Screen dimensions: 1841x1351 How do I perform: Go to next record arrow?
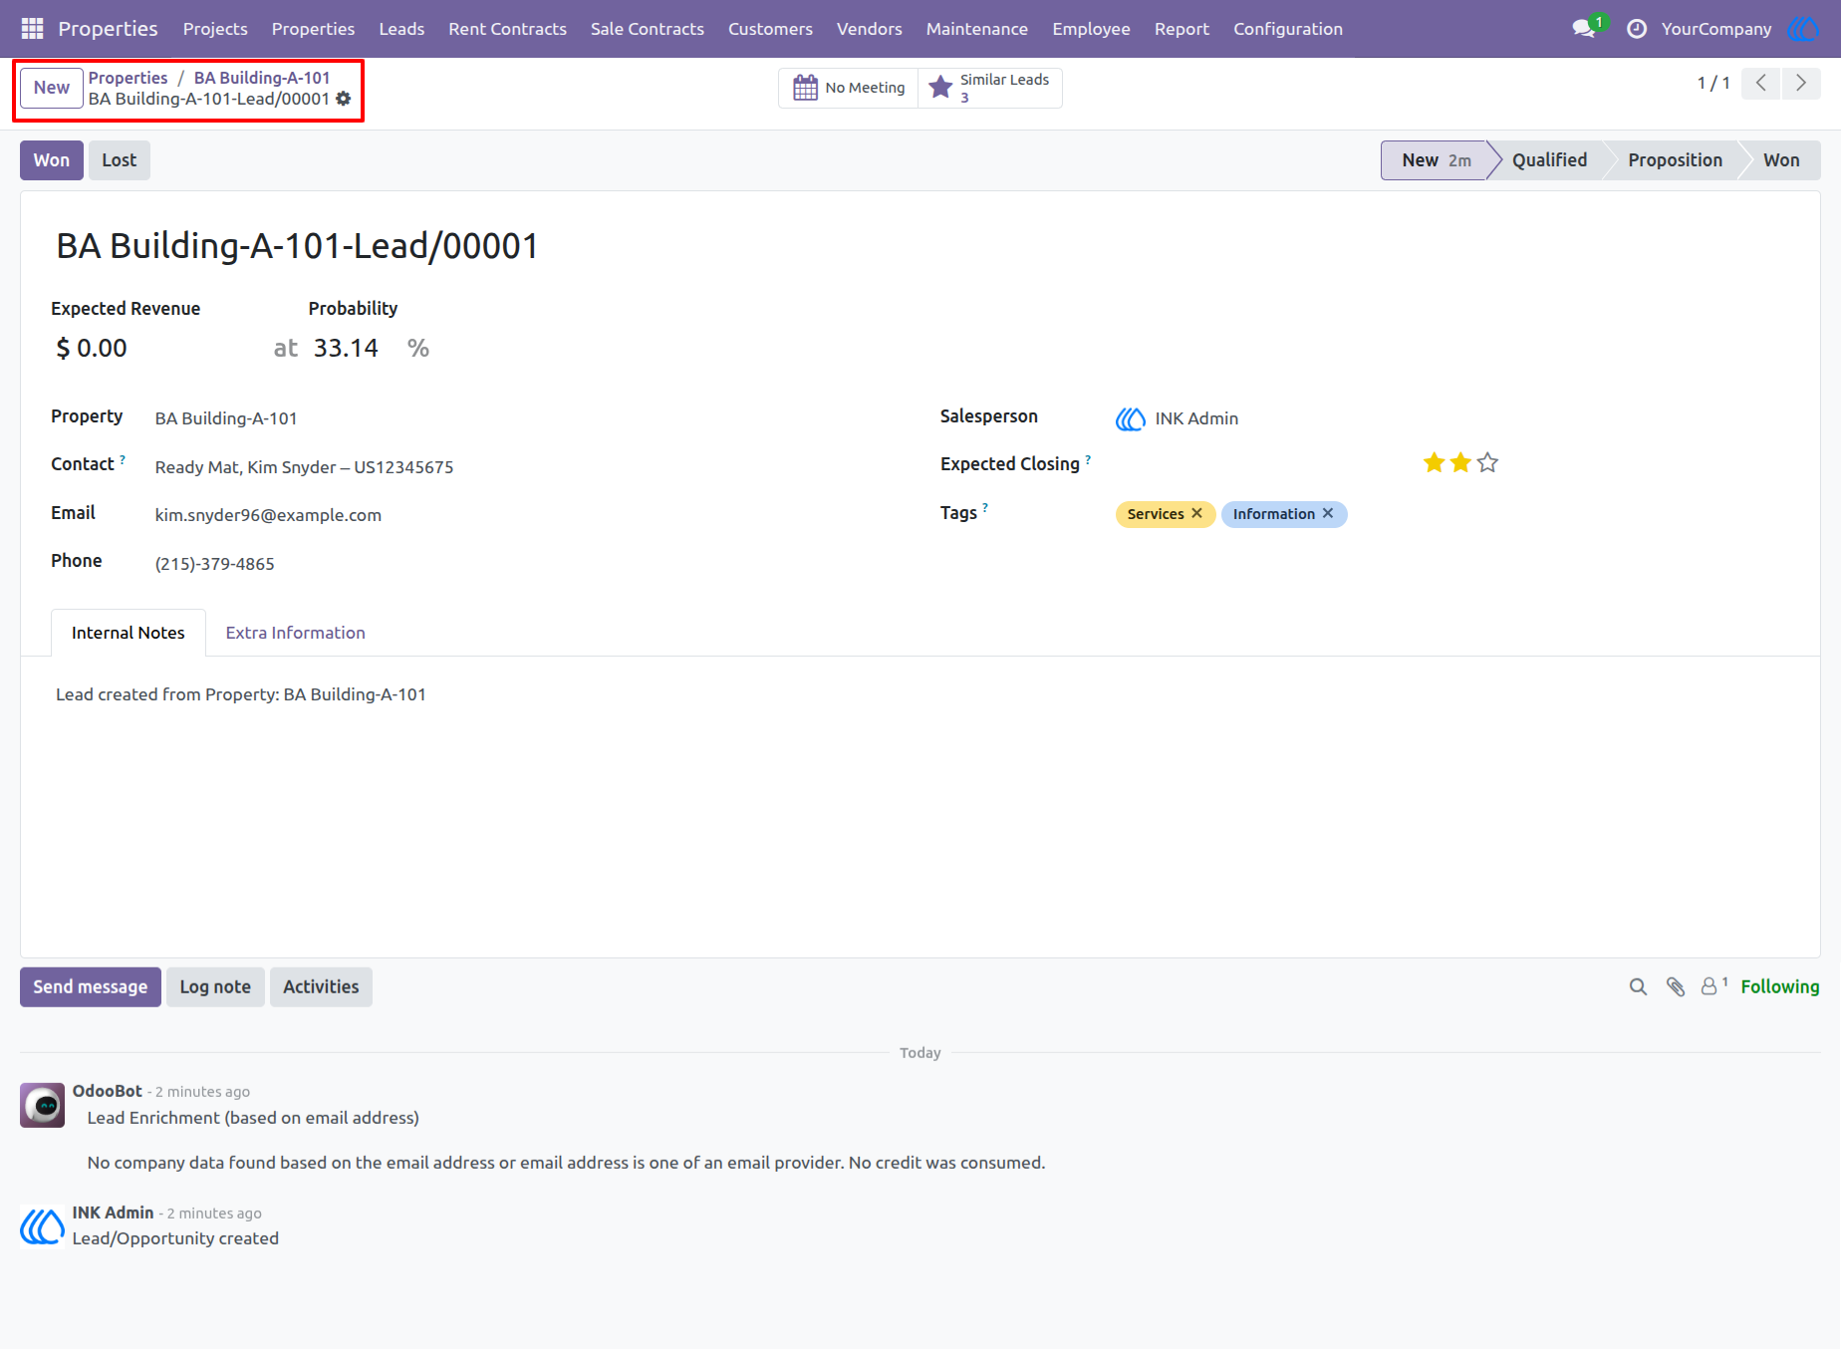(1801, 83)
